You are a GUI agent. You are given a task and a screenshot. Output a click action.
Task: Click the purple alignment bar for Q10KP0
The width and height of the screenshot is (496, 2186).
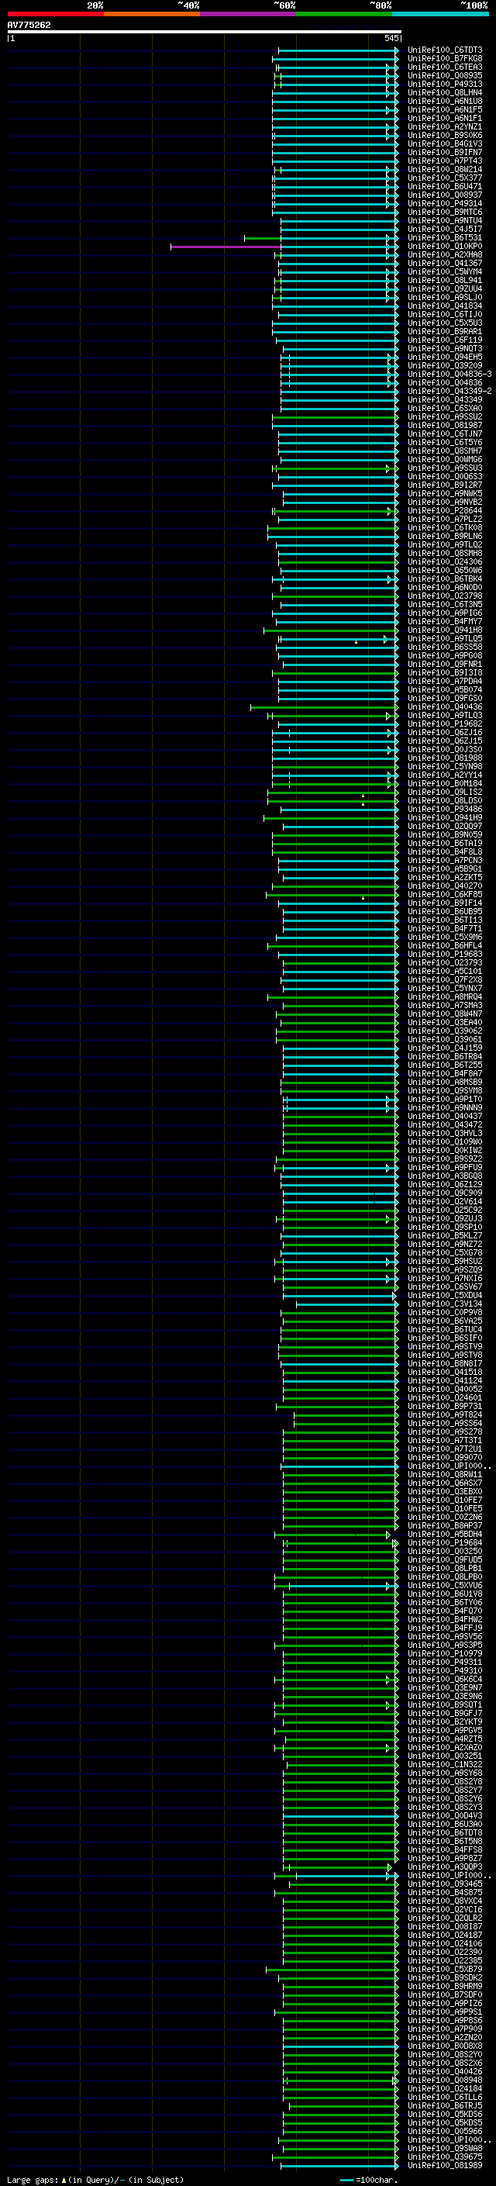point(226,247)
